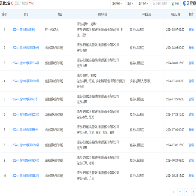
Task: Open case (2024)皖1021民初1662号
Action: tap(25, 176)
